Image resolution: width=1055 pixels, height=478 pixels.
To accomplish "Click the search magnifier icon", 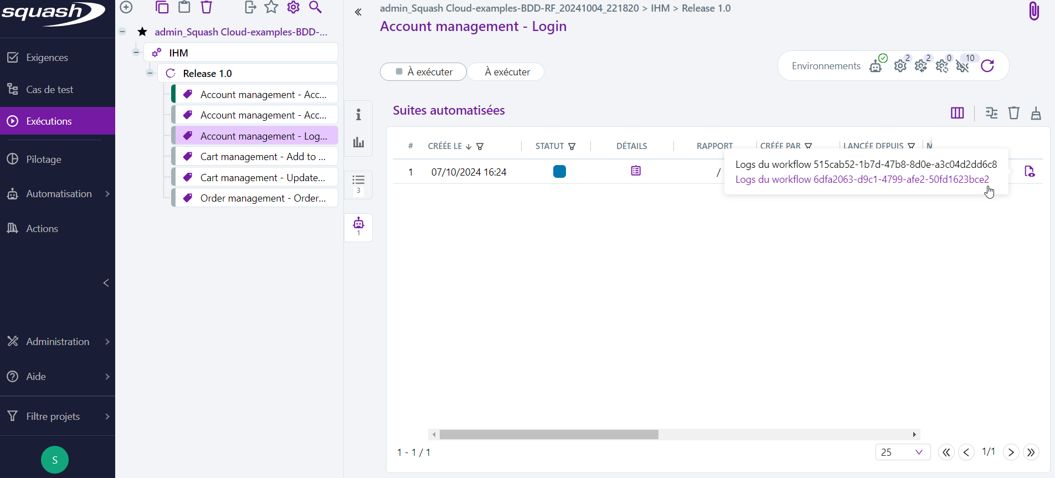I will coord(315,7).
